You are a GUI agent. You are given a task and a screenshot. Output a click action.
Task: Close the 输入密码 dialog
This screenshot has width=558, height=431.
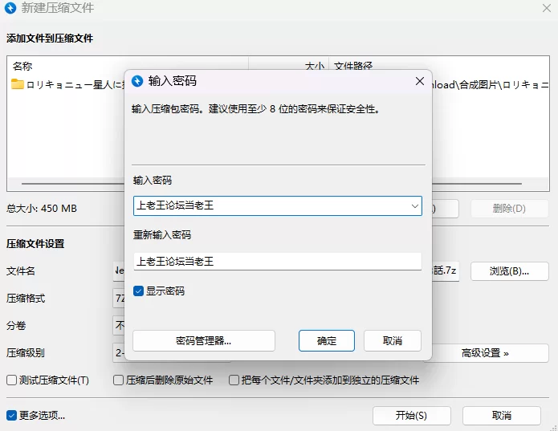point(420,81)
